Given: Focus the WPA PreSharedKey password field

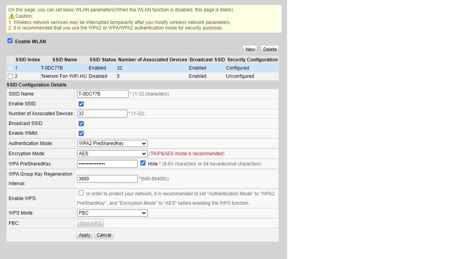Looking at the screenshot, I should coord(107,164).
